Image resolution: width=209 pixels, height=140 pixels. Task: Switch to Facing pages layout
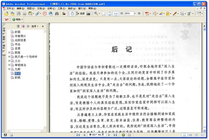pos(202,135)
